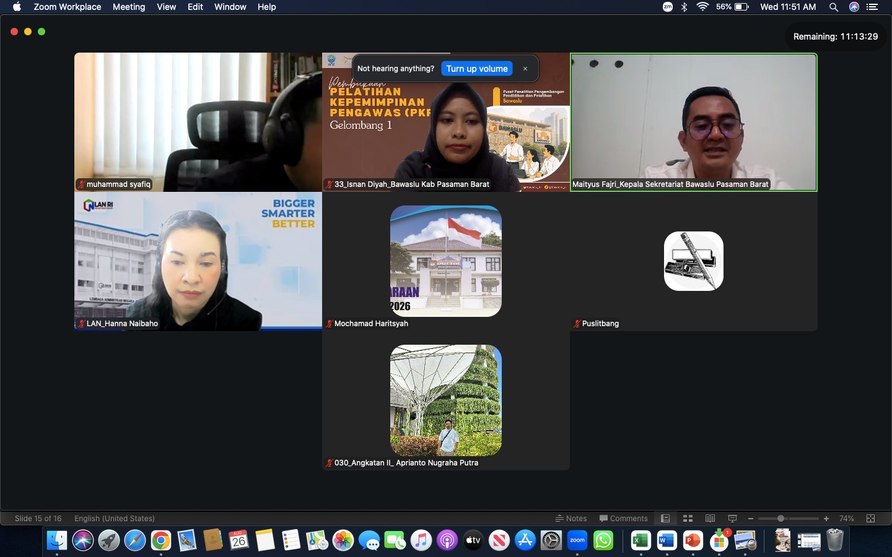
Task: Switch PowerPoint to Normal view
Action: pyautogui.click(x=665, y=519)
